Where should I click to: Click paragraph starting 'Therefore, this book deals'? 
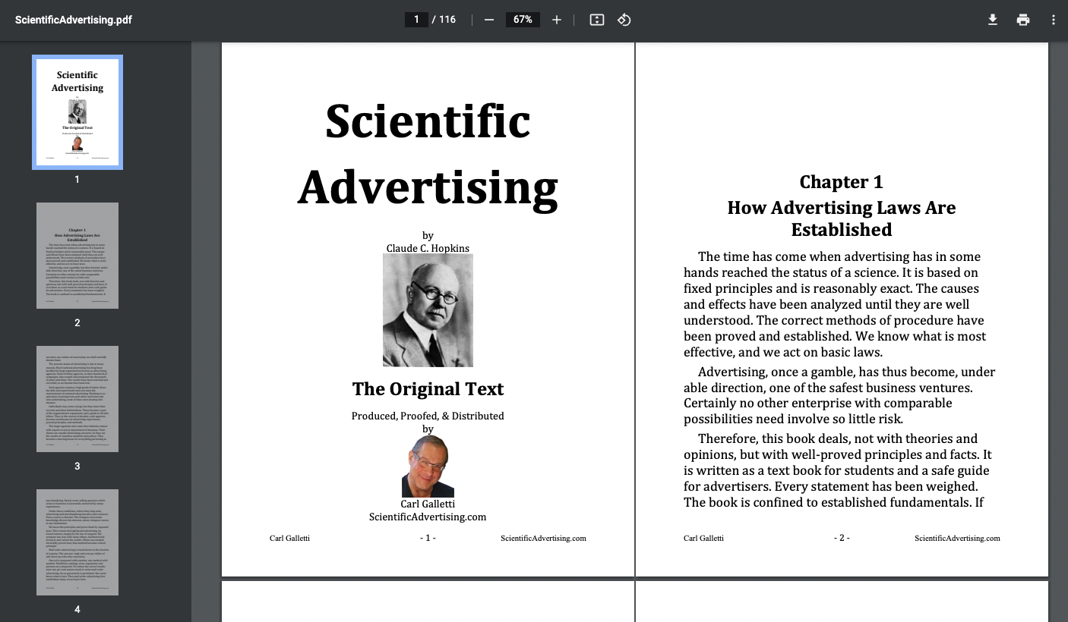[838, 470]
